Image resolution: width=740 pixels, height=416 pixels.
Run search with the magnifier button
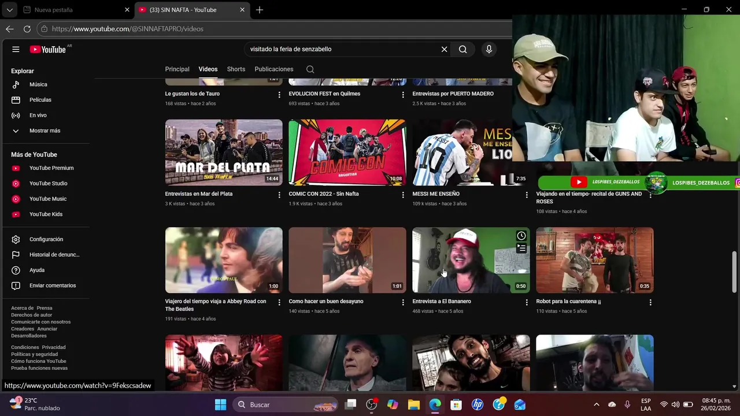coord(462,49)
